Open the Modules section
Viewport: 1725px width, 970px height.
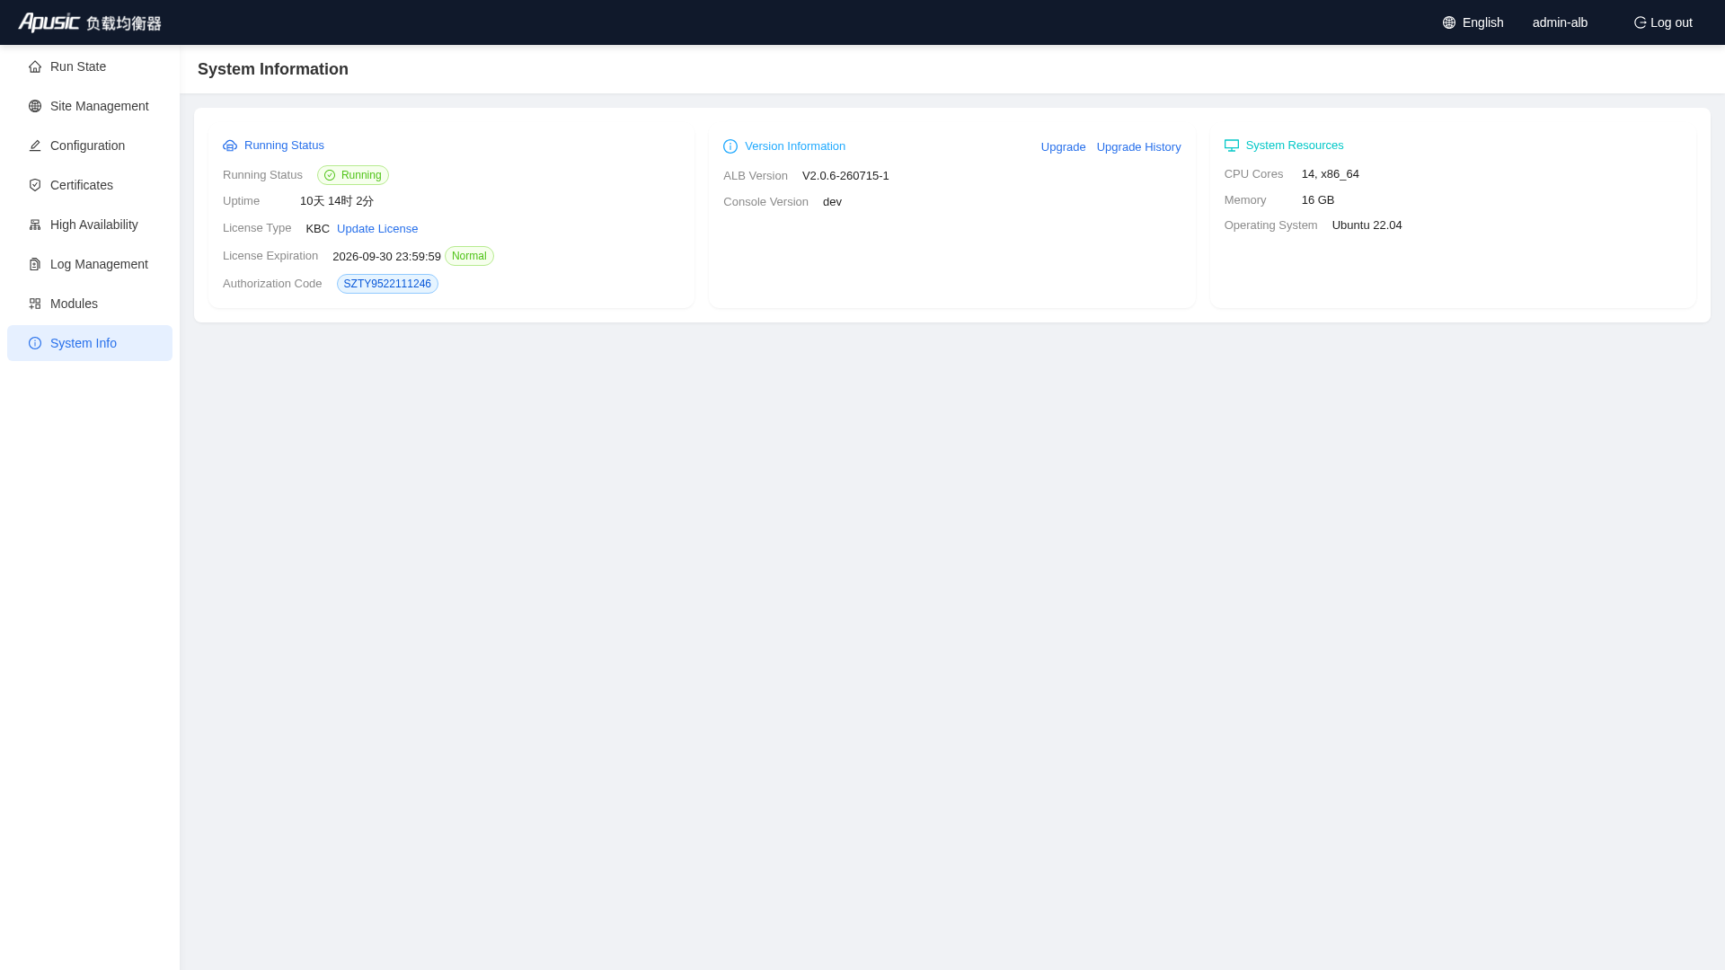pyautogui.click(x=90, y=304)
